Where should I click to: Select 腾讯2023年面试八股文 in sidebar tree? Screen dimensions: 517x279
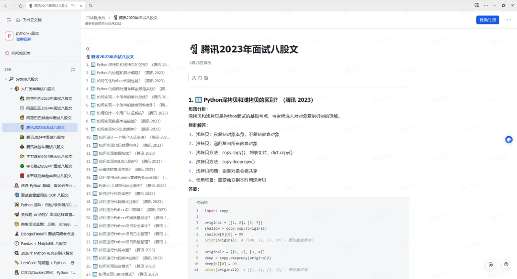click(40, 128)
